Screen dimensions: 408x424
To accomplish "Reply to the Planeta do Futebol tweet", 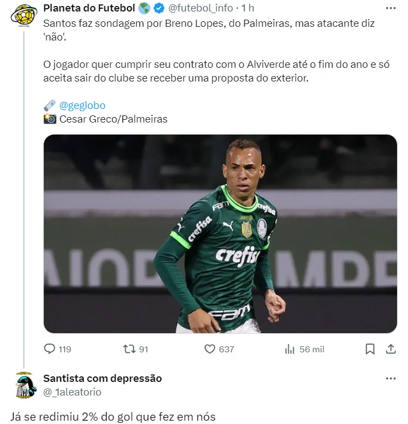I will coord(50,349).
